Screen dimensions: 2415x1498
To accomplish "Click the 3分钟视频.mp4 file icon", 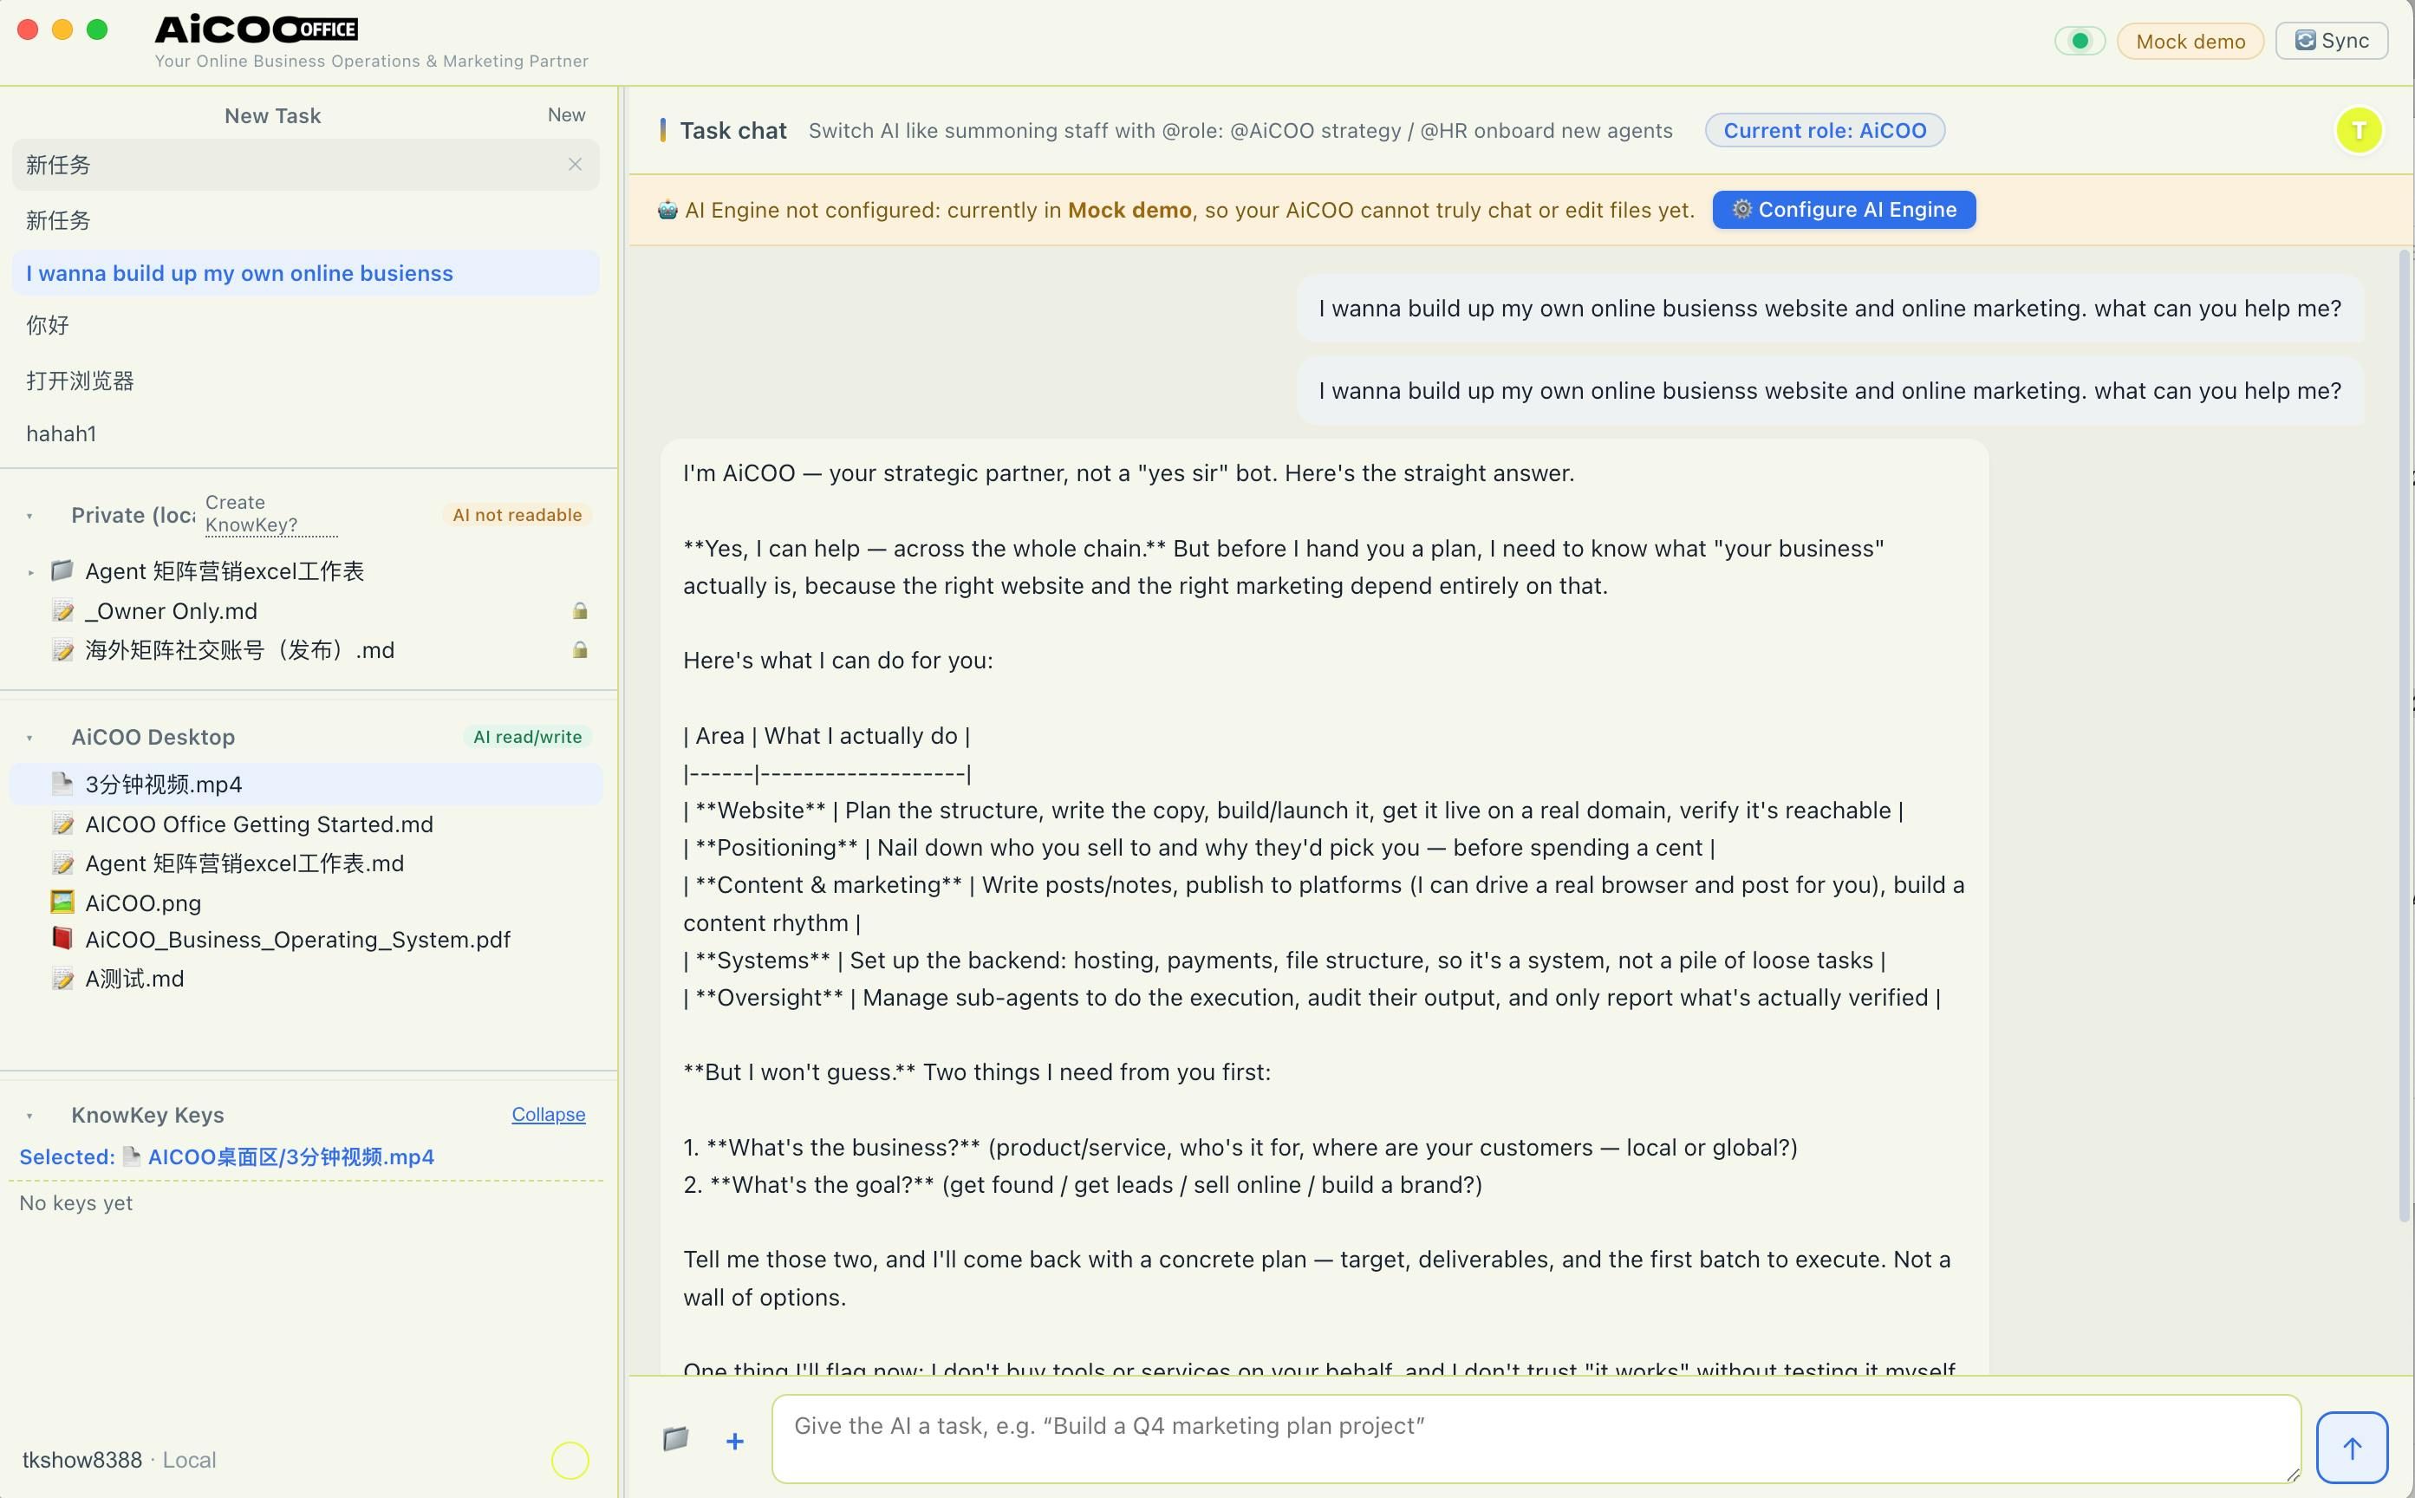I will [x=62, y=784].
